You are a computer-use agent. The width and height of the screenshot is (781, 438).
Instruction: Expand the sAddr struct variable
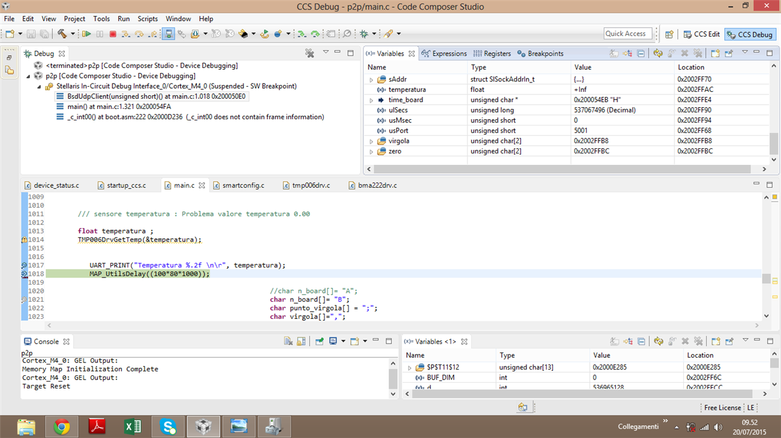(x=371, y=80)
